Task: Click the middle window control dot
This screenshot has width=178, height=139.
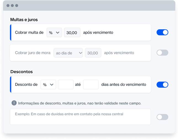Action: tap(12, 6)
